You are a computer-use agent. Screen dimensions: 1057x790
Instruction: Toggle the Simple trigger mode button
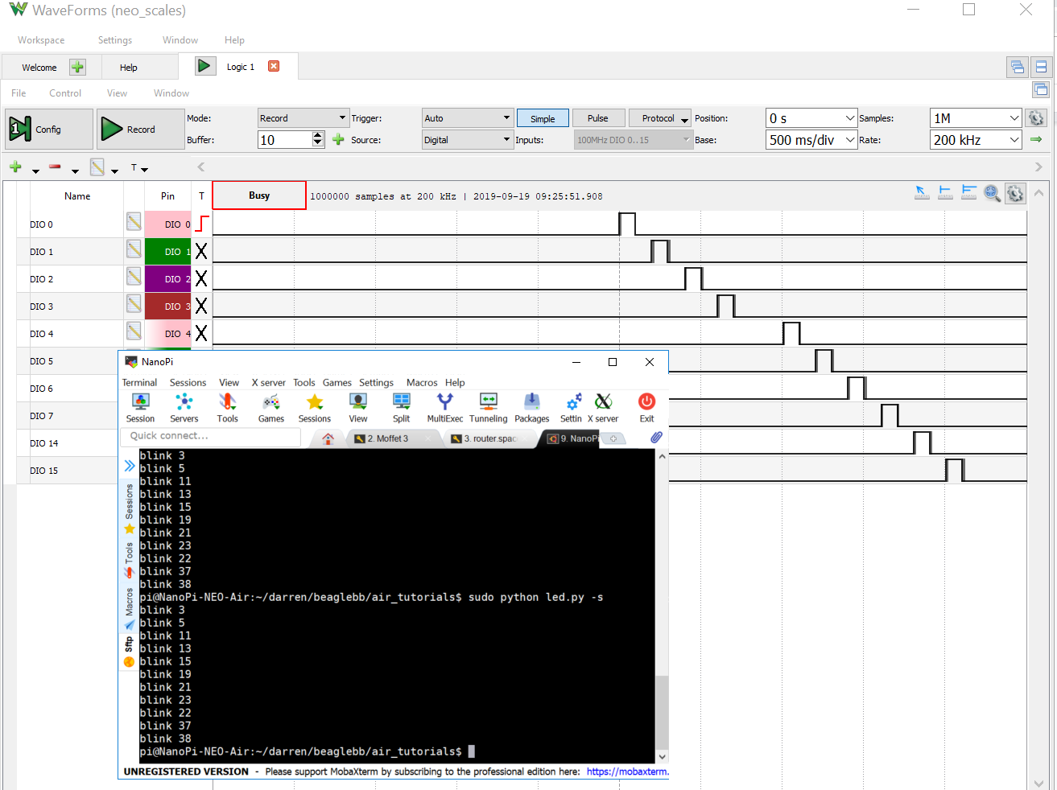click(543, 118)
